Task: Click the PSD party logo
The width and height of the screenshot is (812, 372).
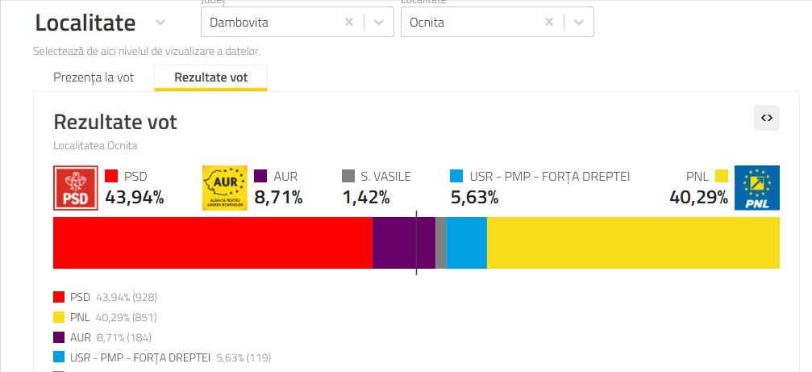Action: pyautogui.click(x=75, y=188)
